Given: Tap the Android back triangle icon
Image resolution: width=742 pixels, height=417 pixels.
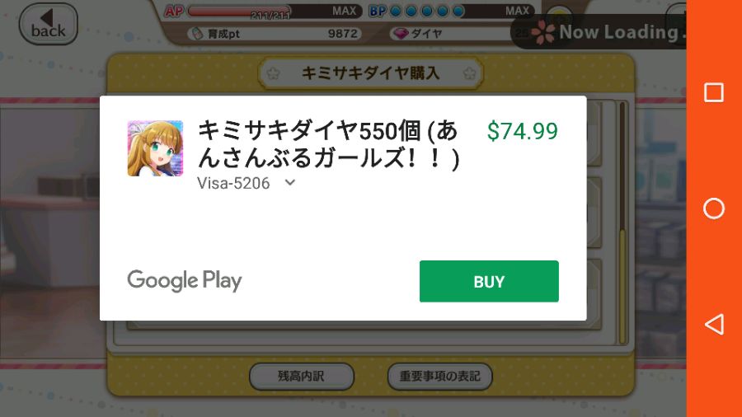Looking at the screenshot, I should [x=714, y=325].
